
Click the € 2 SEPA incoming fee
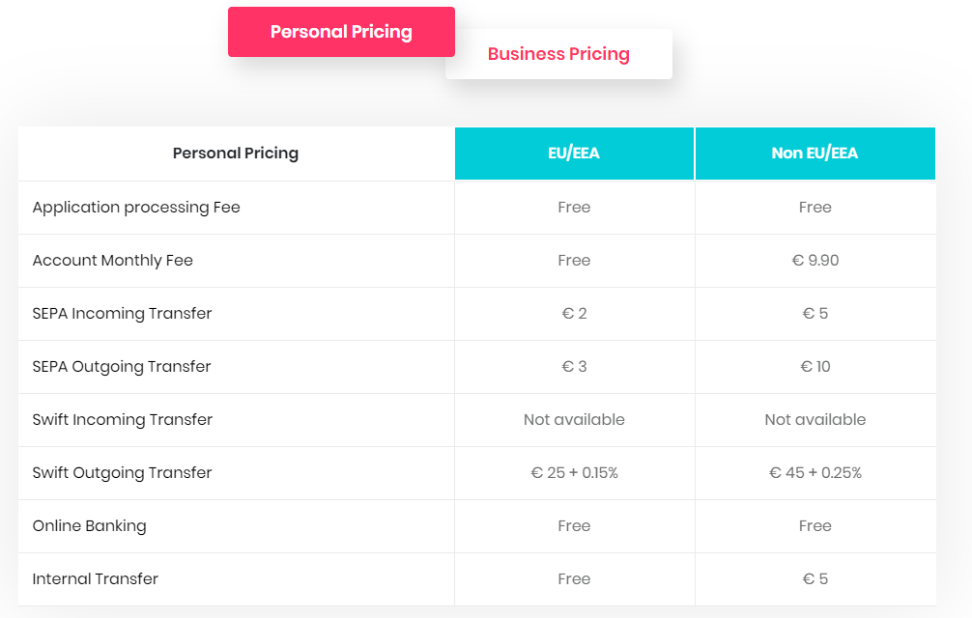tap(574, 314)
